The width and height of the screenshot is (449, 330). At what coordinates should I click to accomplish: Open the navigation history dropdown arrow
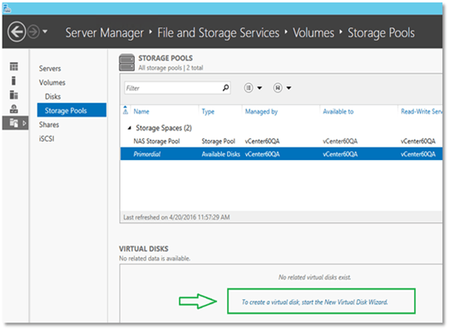click(x=45, y=32)
